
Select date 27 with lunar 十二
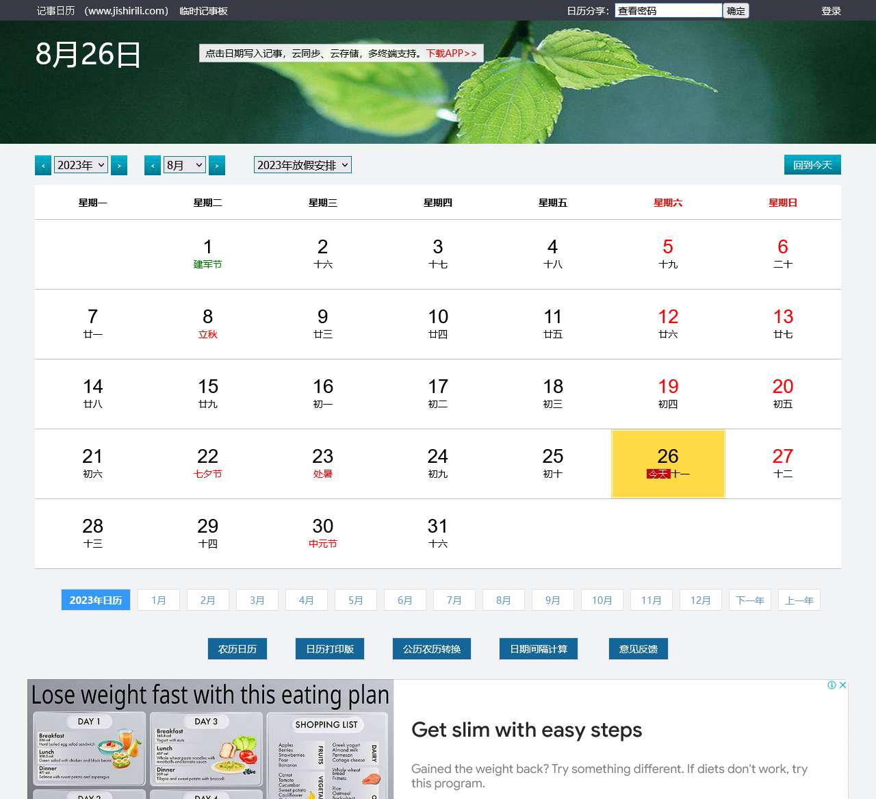point(783,464)
